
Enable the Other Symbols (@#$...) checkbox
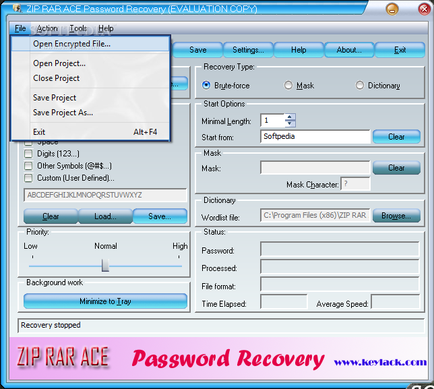point(28,166)
